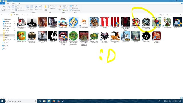Open Desktop in Quick access sidebar
This screenshot has height=103, width=183.
click(x=7, y=21)
